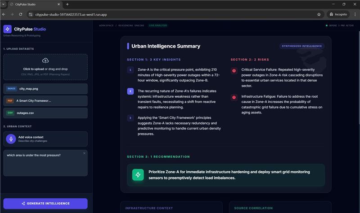Click the page vertical scrollbar

click(x=359, y=78)
